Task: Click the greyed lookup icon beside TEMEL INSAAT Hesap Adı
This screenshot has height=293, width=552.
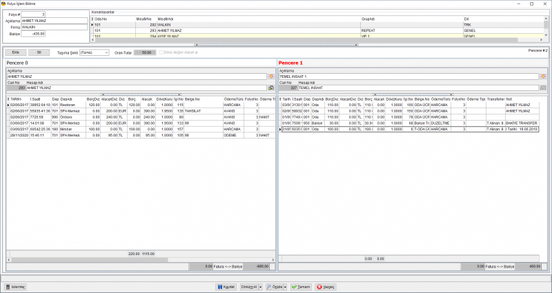Action: (543, 88)
